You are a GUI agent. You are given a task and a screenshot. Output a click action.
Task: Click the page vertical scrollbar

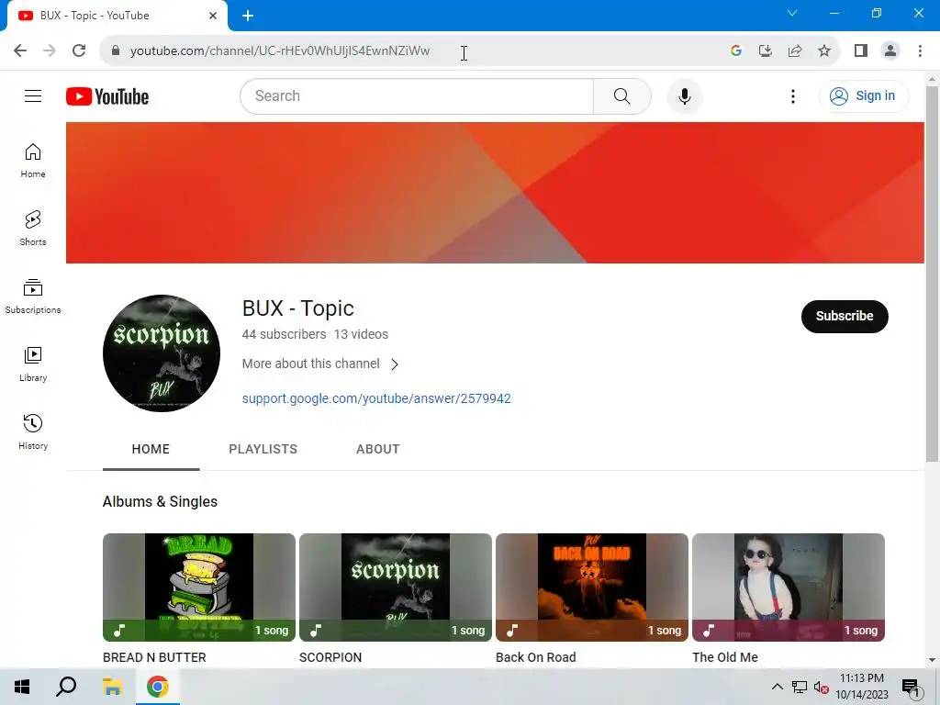pyautogui.click(x=932, y=274)
